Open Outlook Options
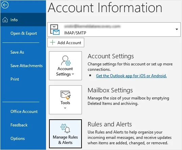The image size is (182, 150). (x=18, y=139)
